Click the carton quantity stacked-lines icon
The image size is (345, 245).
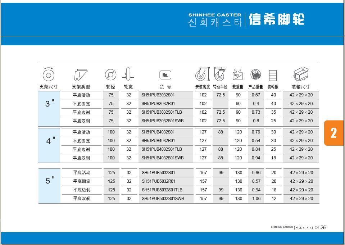(273, 75)
